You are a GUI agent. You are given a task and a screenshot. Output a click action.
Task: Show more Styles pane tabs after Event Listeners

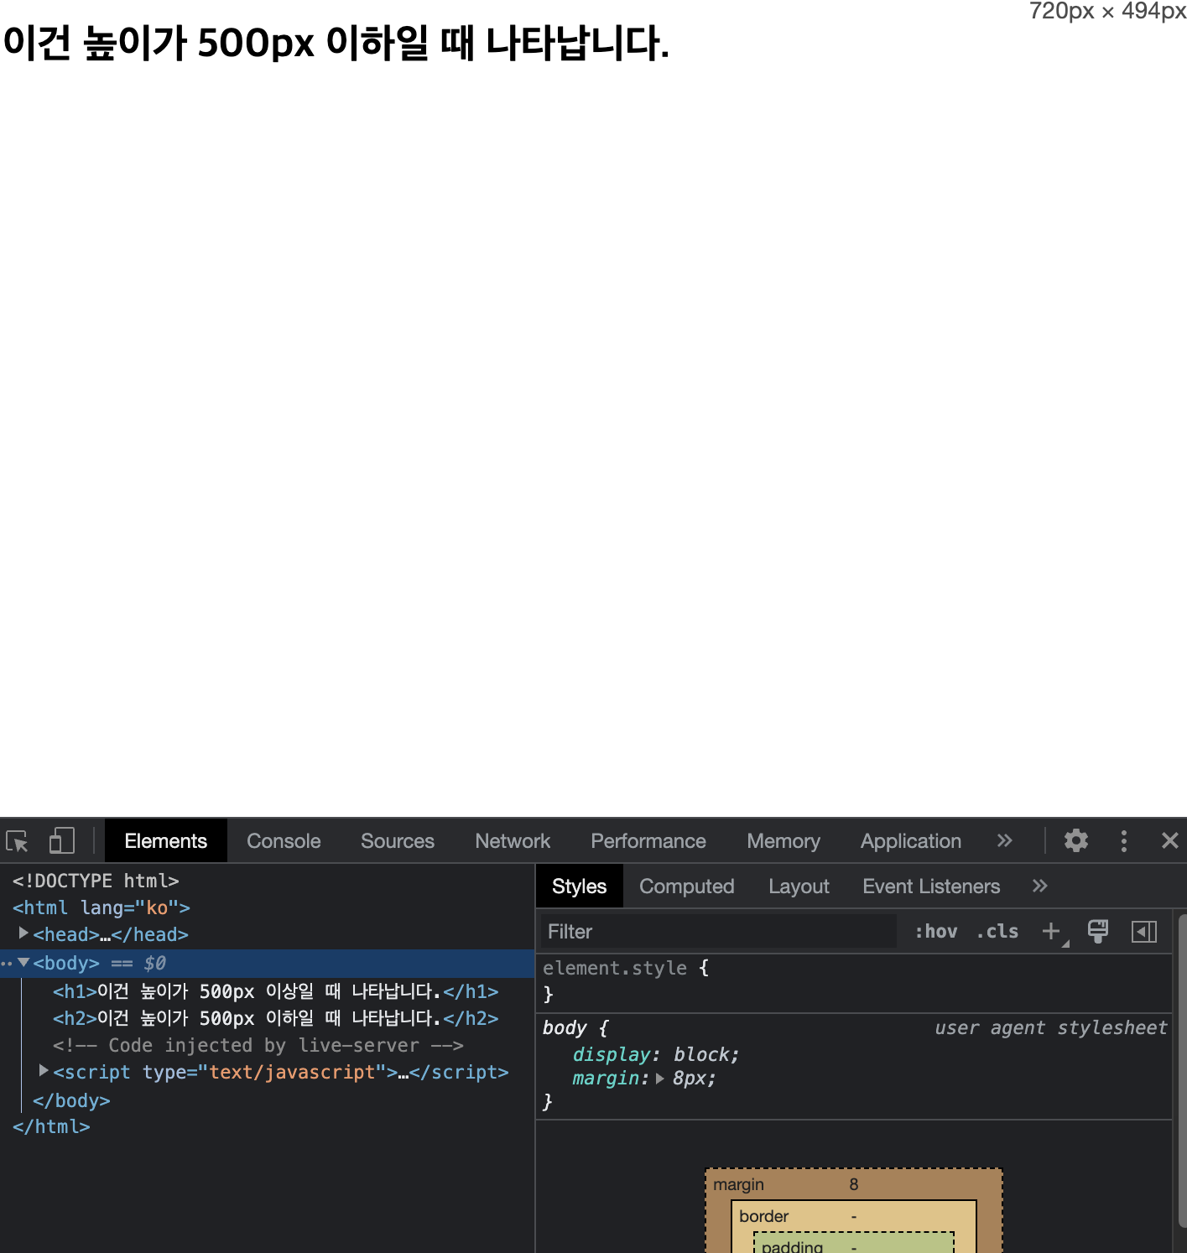pyautogui.click(x=1040, y=886)
